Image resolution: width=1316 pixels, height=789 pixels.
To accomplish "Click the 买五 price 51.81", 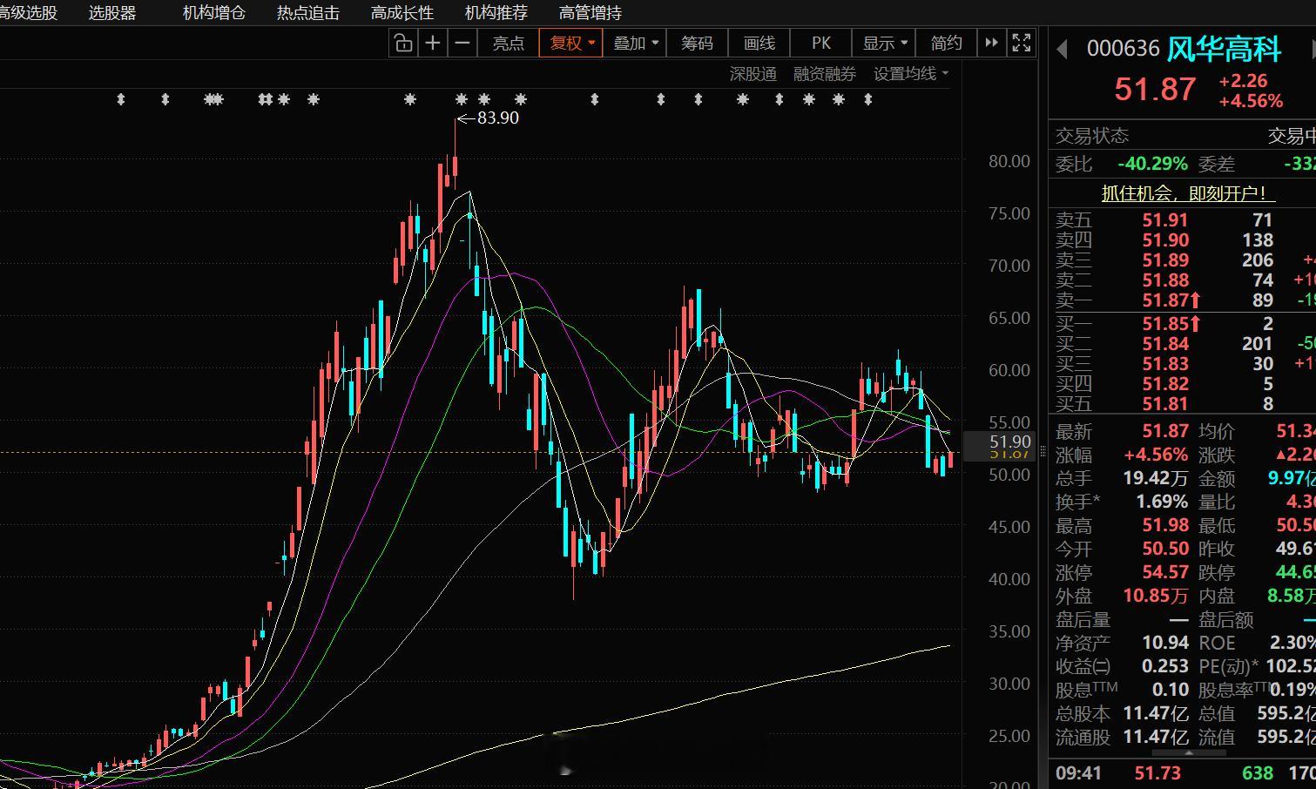I will click(x=1165, y=403).
